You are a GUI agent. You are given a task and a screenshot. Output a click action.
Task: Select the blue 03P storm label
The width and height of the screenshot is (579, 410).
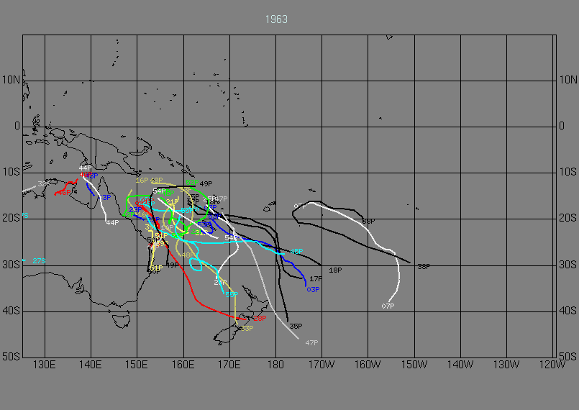click(x=313, y=290)
